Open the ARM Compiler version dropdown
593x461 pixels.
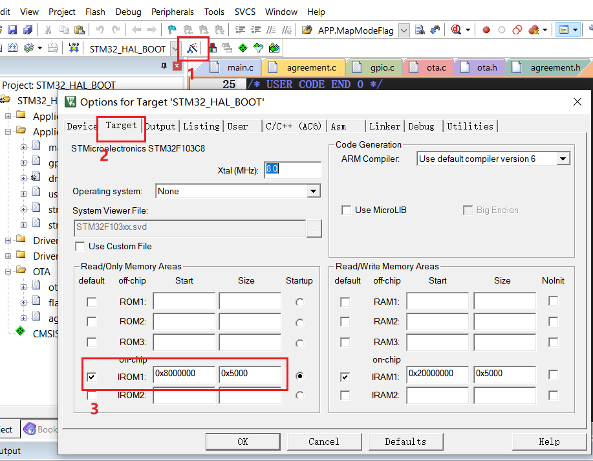click(x=562, y=158)
